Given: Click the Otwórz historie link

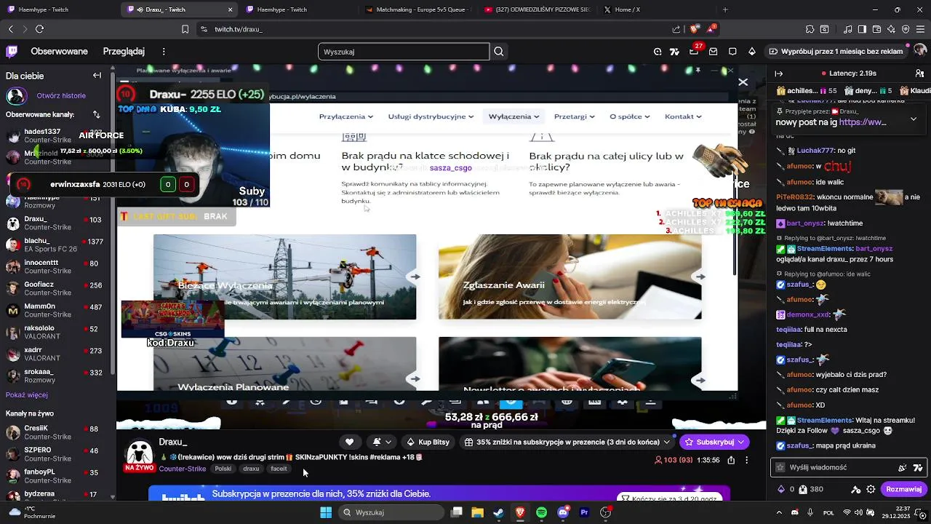Looking at the screenshot, I should coord(61,95).
